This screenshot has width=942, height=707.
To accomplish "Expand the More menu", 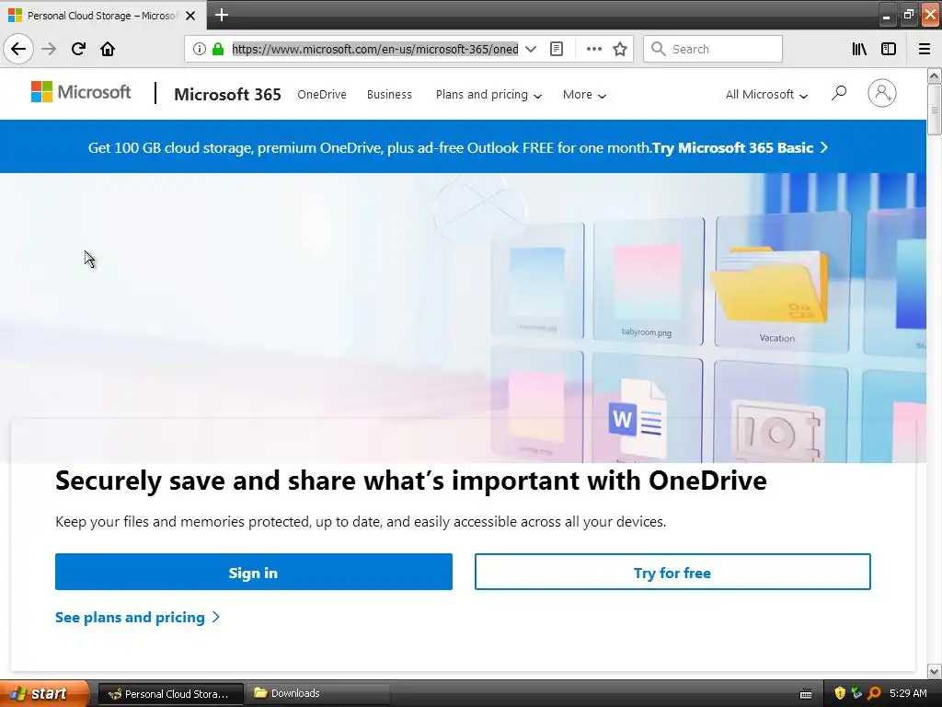I will 584,95.
